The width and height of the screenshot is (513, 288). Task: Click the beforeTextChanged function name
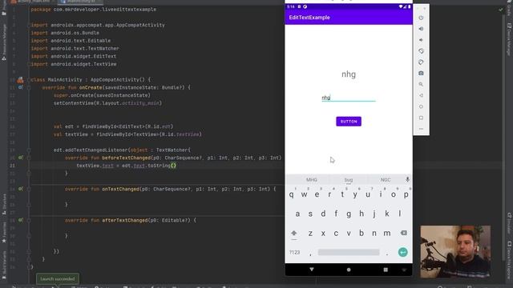(x=127, y=158)
